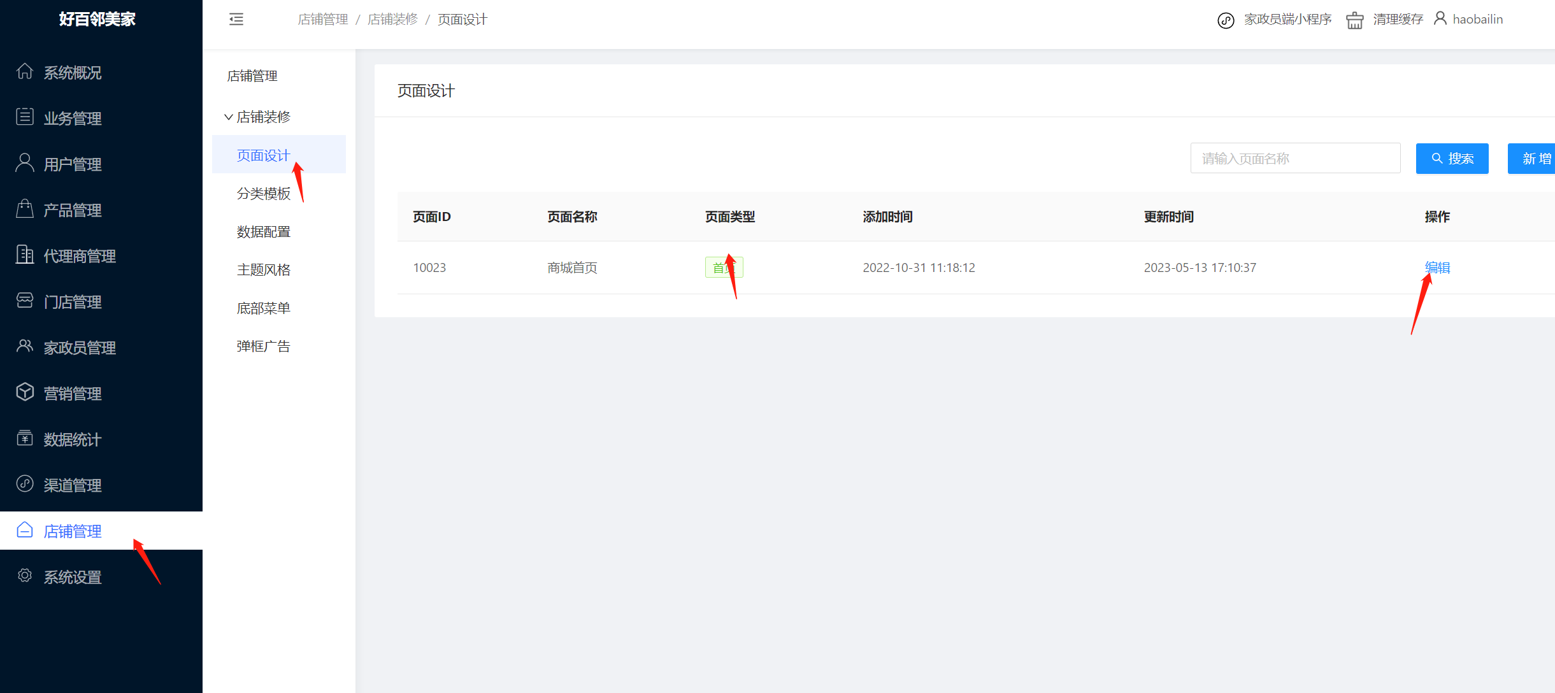Image resolution: width=1555 pixels, height=693 pixels.
Task: Click the 用户管理 person icon
Action: click(x=25, y=163)
